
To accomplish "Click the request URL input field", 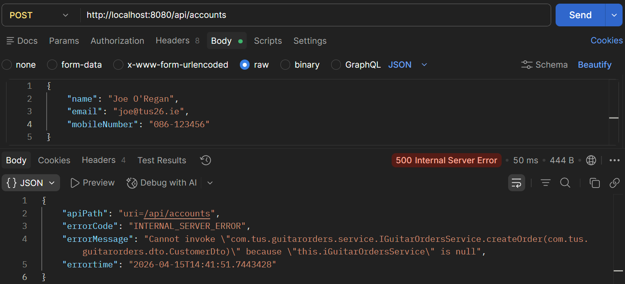I will tap(316, 15).
